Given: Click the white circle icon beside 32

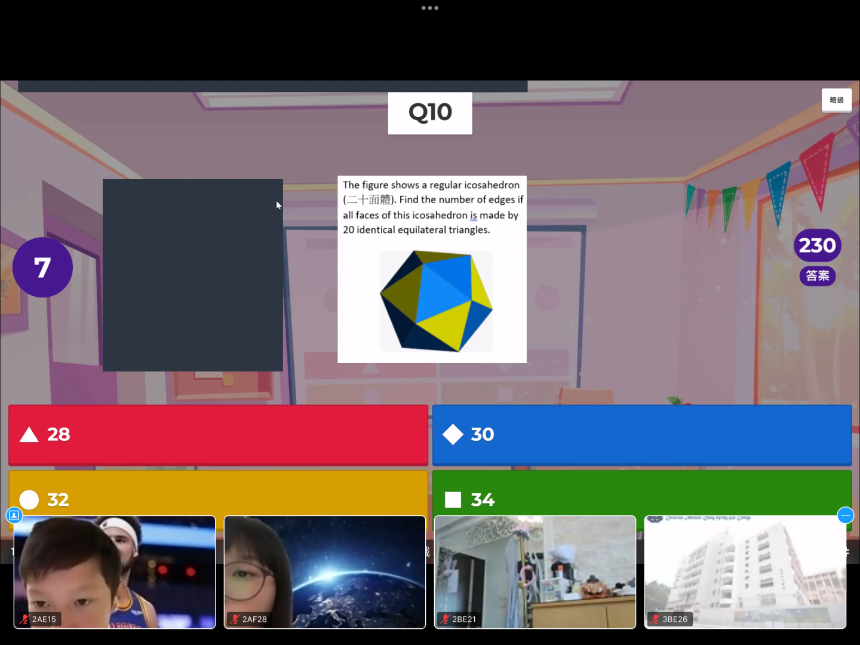Looking at the screenshot, I should click(29, 499).
